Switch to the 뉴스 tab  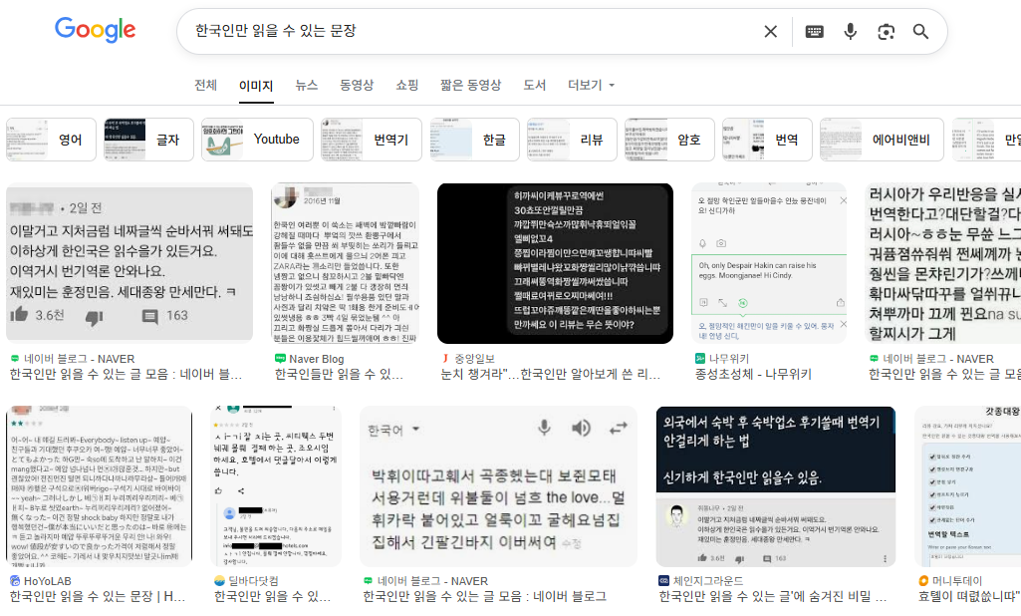click(306, 86)
